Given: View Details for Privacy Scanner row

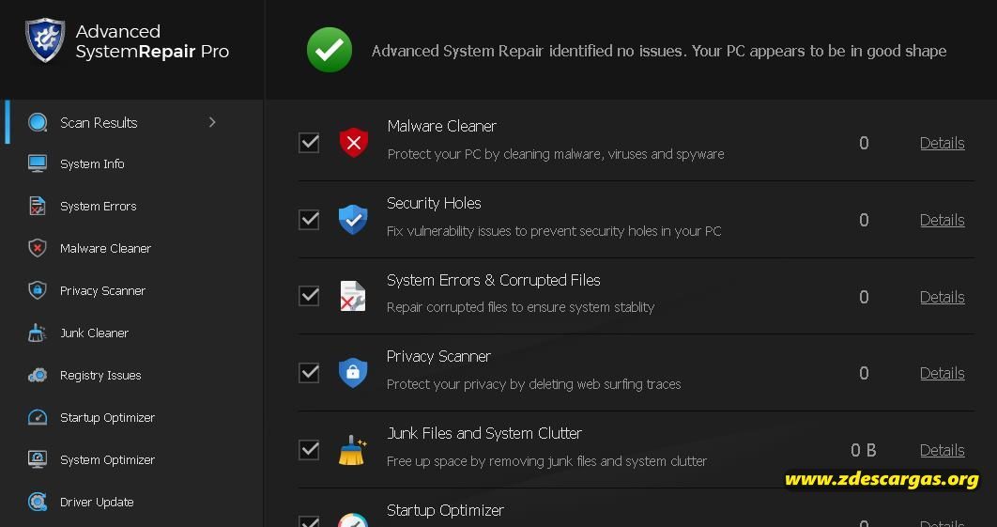Looking at the screenshot, I should tap(943, 374).
